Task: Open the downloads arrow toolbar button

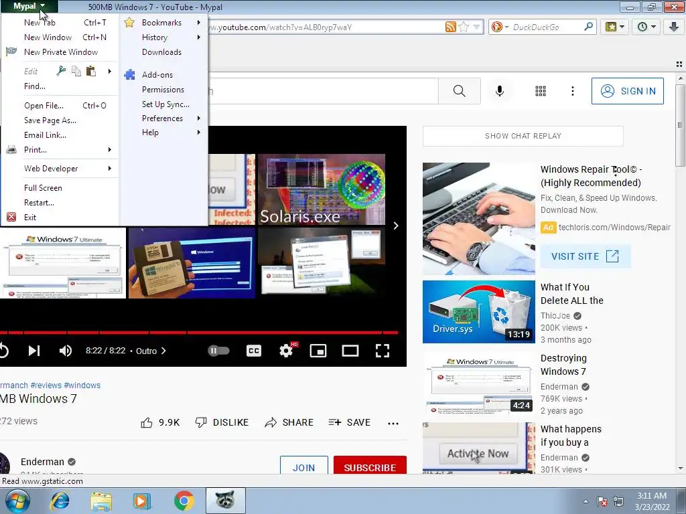Action: [674, 27]
